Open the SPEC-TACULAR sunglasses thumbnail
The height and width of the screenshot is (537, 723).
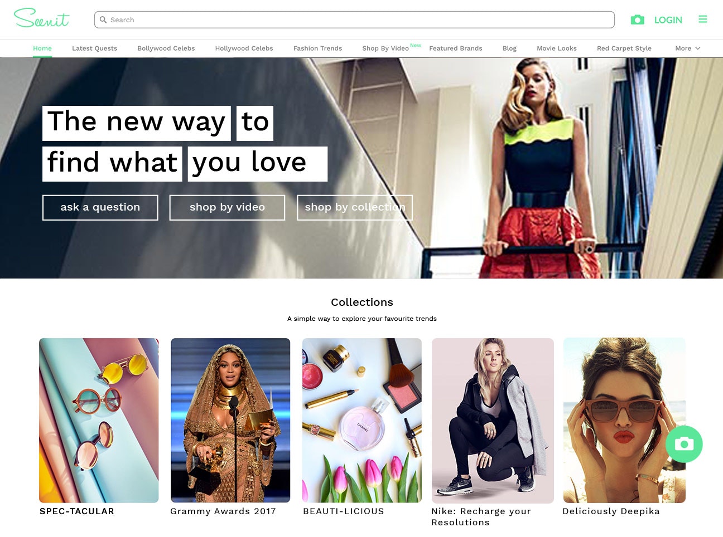click(x=99, y=421)
